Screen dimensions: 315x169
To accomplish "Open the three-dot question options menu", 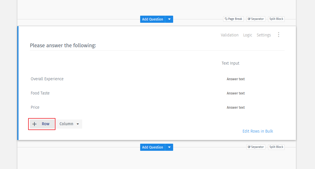I will point(279,34).
